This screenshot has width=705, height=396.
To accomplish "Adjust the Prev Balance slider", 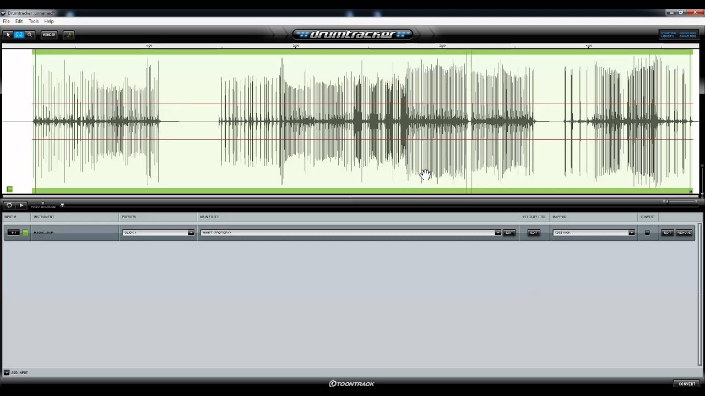I will (43, 204).
